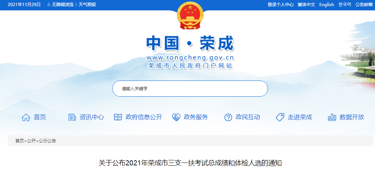Click 公示公告 breadcrumb link
This screenshot has width=375, height=170.
(47, 141)
